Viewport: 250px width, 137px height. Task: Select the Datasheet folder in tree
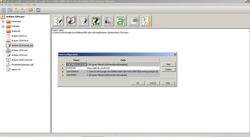[x=16, y=21]
